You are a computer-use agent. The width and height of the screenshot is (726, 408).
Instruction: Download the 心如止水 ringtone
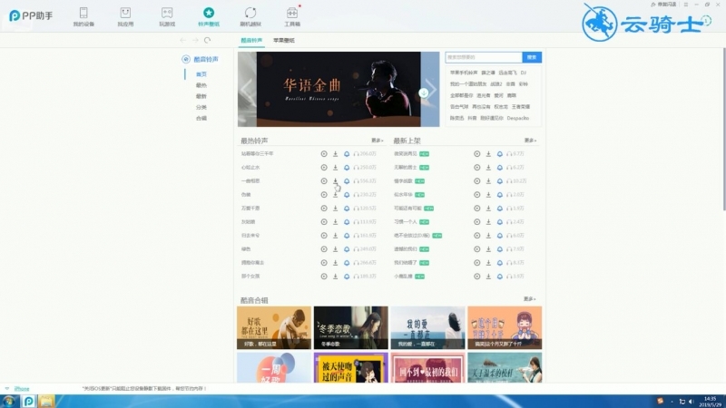point(335,168)
